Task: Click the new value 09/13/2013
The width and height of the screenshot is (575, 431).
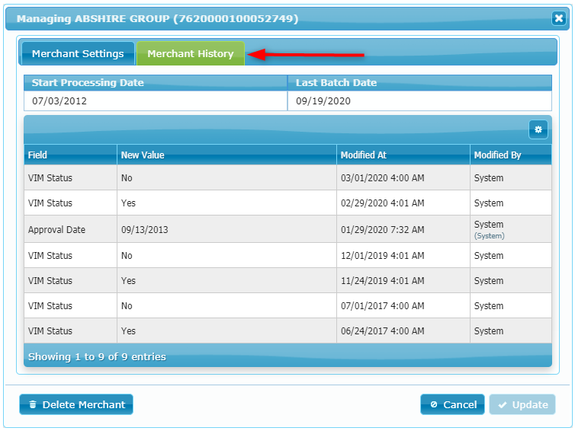Action: pyautogui.click(x=144, y=230)
